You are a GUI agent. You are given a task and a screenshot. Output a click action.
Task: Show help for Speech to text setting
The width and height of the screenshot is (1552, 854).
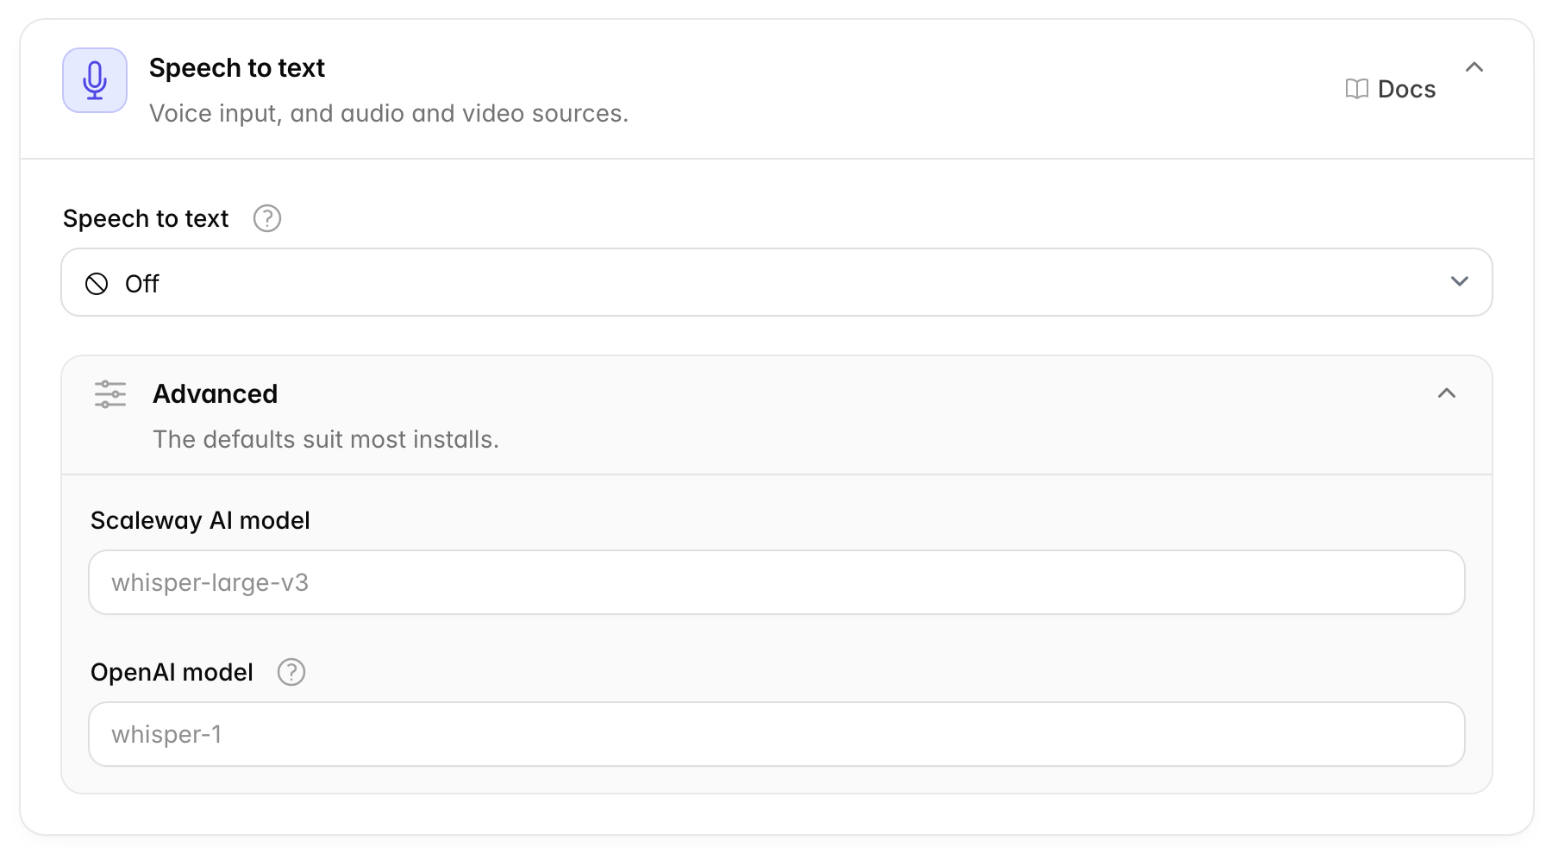click(267, 218)
